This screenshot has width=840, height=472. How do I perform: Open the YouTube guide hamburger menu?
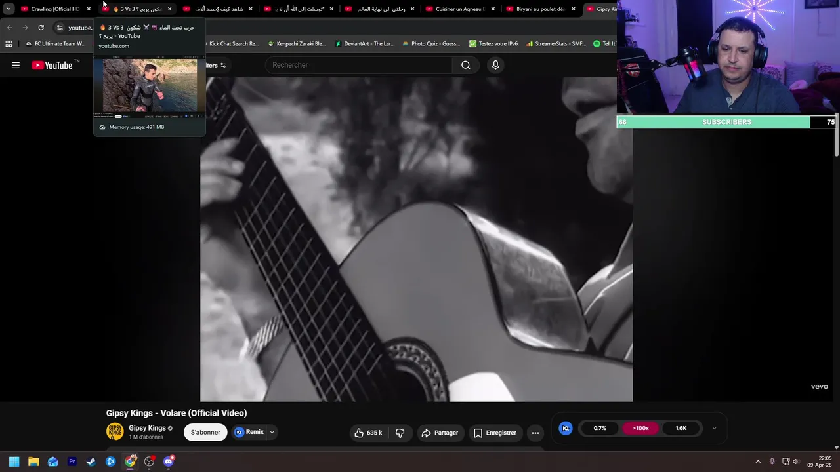pos(16,65)
